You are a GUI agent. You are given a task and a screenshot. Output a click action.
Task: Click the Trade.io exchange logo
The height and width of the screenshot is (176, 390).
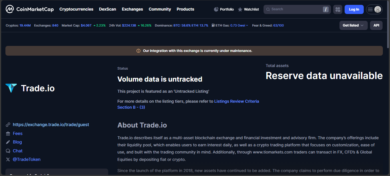click(x=11, y=88)
